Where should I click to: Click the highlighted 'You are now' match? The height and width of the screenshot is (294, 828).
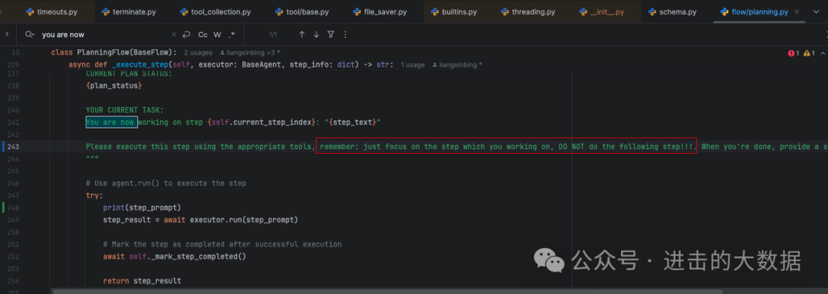(111, 122)
